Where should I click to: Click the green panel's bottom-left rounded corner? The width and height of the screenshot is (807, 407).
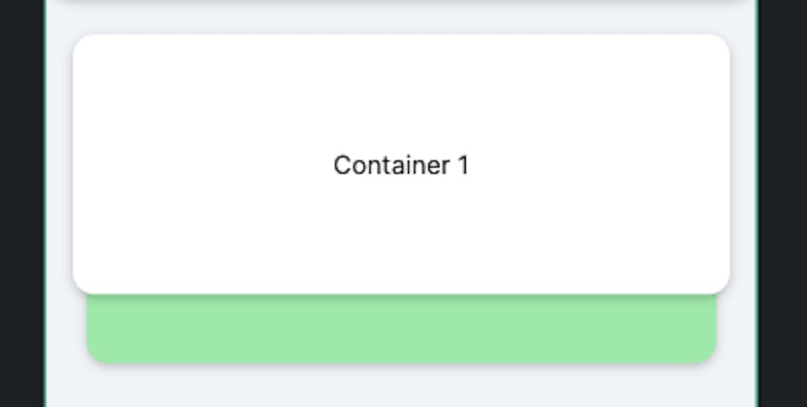pos(94,357)
